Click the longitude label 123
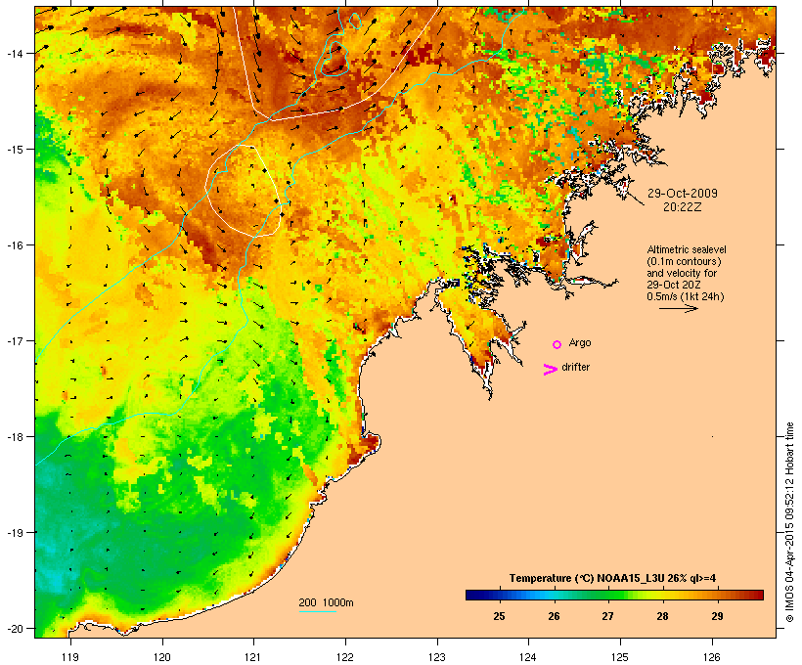Viewport: 802px width, 665px height. click(437, 657)
